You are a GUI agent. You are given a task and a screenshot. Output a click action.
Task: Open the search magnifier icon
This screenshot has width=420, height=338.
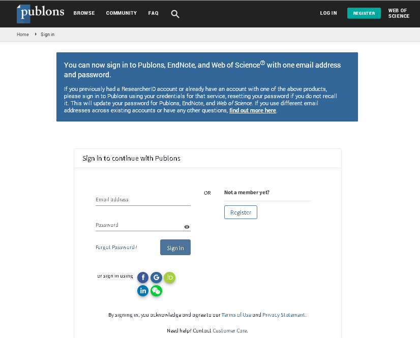[175, 14]
